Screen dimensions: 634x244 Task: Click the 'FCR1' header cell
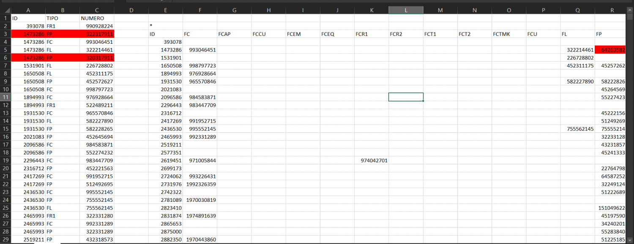[372, 34]
